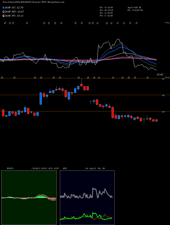Click the ADX values '(14 day) 6, +26, -26'
Screen dimensions: 170x225
(x=95, y=168)
